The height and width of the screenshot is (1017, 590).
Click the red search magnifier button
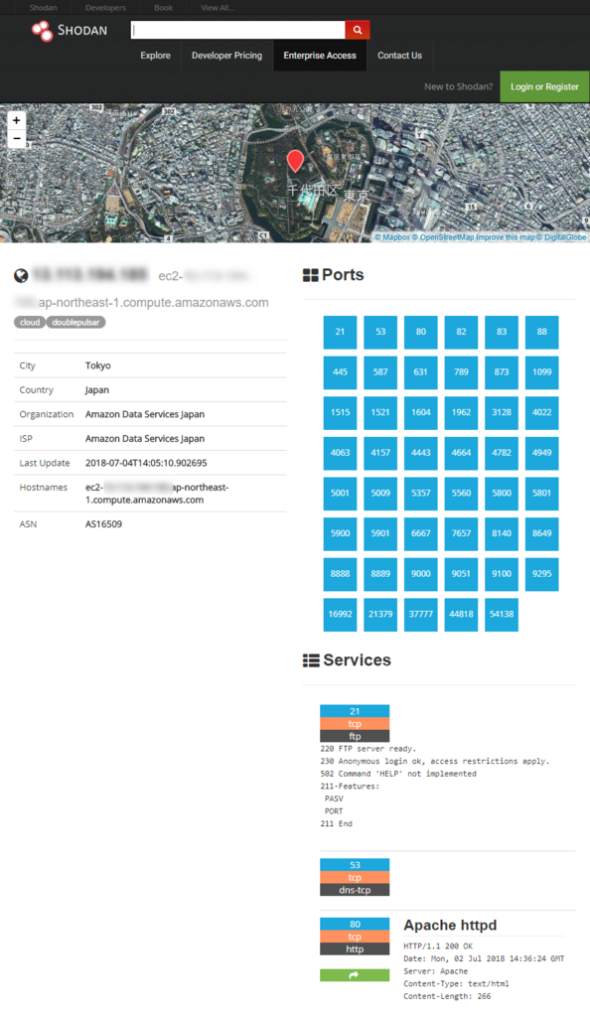click(358, 30)
